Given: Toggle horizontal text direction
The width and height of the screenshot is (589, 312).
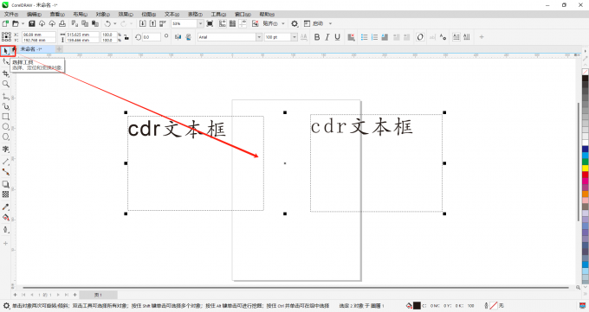Looking at the screenshot, I should (x=456, y=37).
